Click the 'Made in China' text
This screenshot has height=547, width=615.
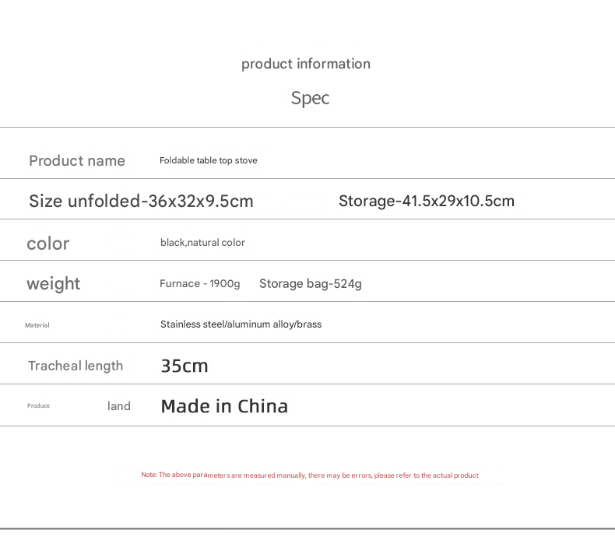(224, 406)
